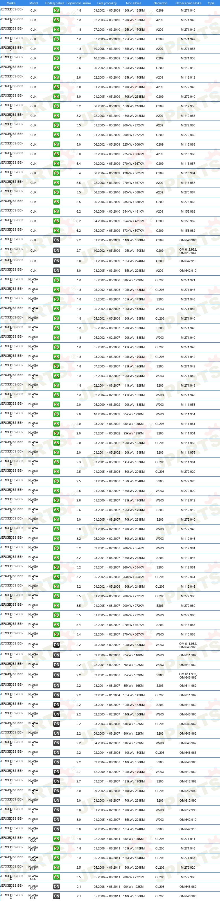220x901 pixels.
Task: Click the engine code M 271.957
Action: (188, 858)
